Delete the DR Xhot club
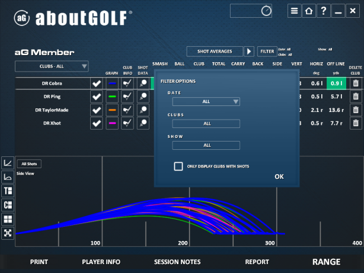The width and height of the screenshot is (364, 273). tap(356, 123)
